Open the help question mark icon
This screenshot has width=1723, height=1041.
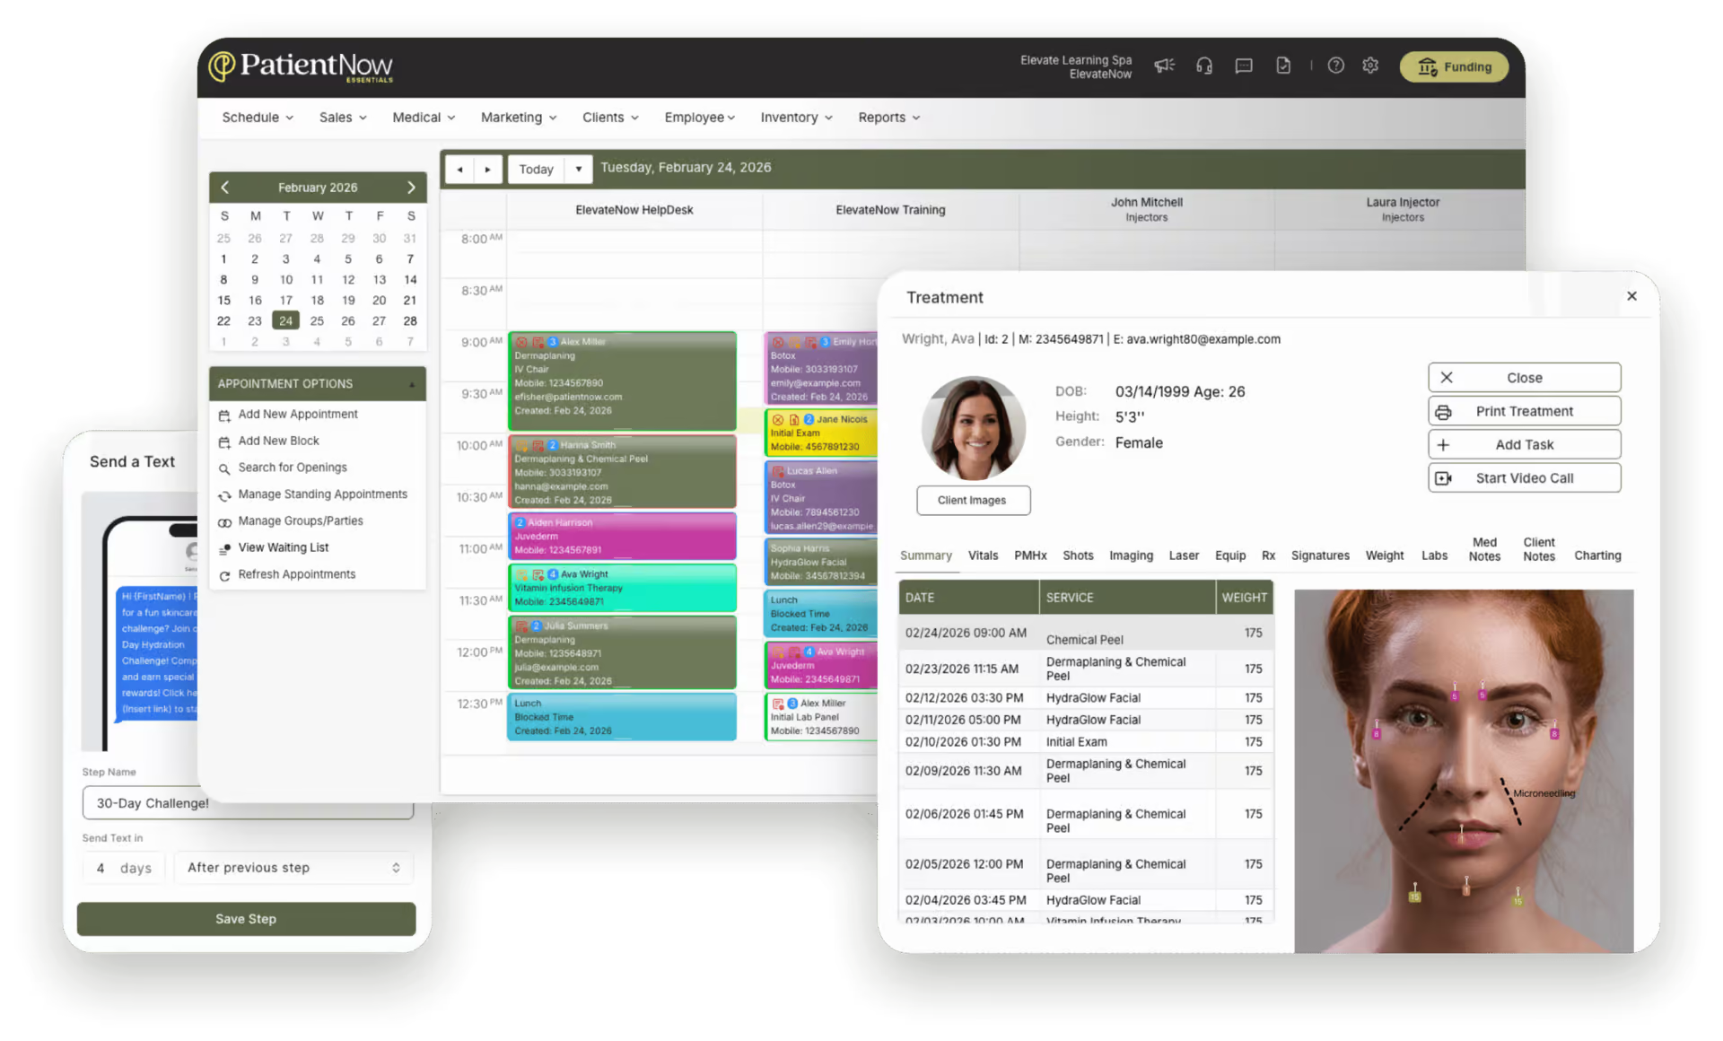pyautogui.click(x=1336, y=66)
